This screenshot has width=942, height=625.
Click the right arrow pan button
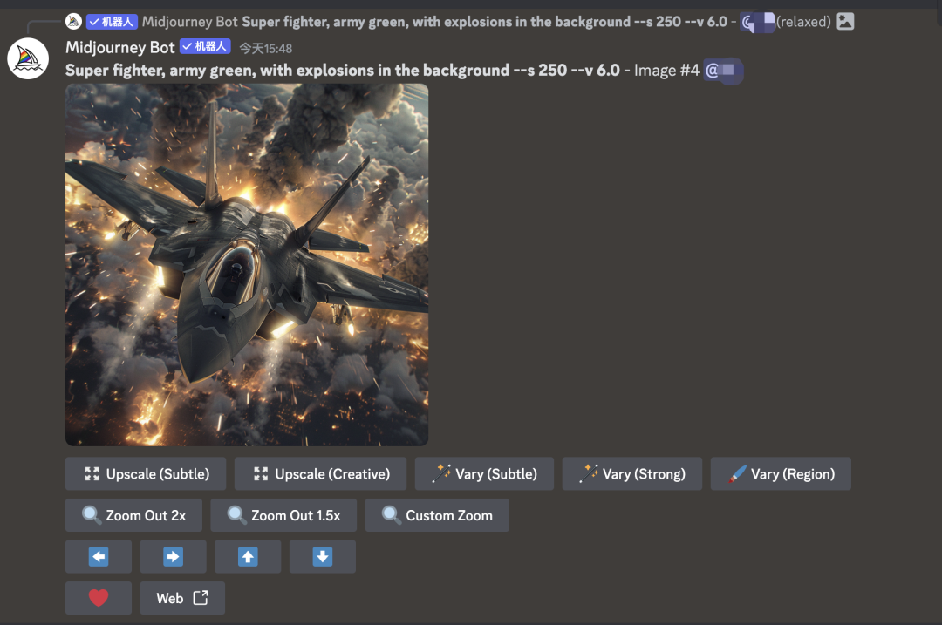(173, 556)
